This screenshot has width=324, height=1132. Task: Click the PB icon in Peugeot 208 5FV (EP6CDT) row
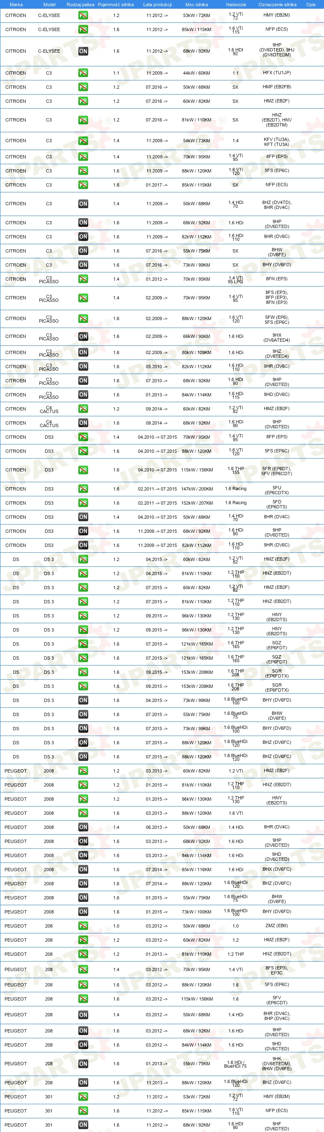point(83,999)
